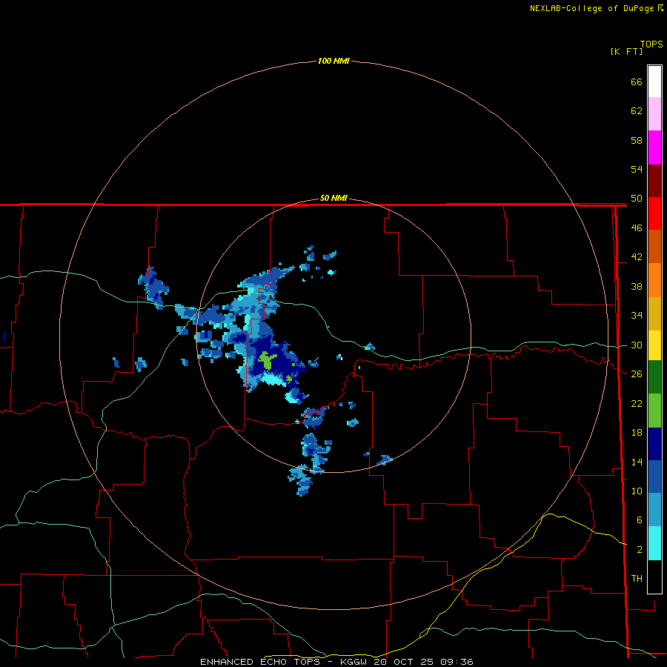This screenshot has height=667, width=667.
Task: Click the cyan swatch next to 2
Action: (x=654, y=542)
